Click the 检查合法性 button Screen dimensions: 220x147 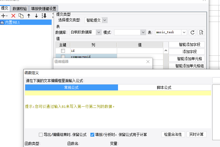tap(173, 134)
